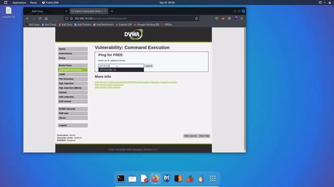Open the request.txt desktop file

click(9, 12)
